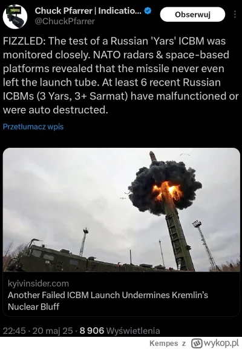This screenshot has height=349, width=242.
Task: Translate the post via Przetłumacz wpis
Action: 33,127
